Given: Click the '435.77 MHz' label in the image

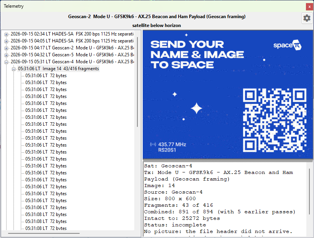Looking at the screenshot, I should (x=172, y=145).
